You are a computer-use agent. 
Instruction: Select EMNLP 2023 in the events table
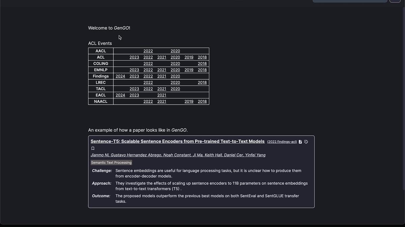pos(134,70)
